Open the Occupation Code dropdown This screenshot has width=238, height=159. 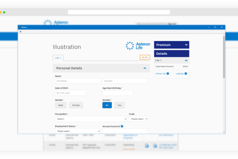tap(138, 119)
